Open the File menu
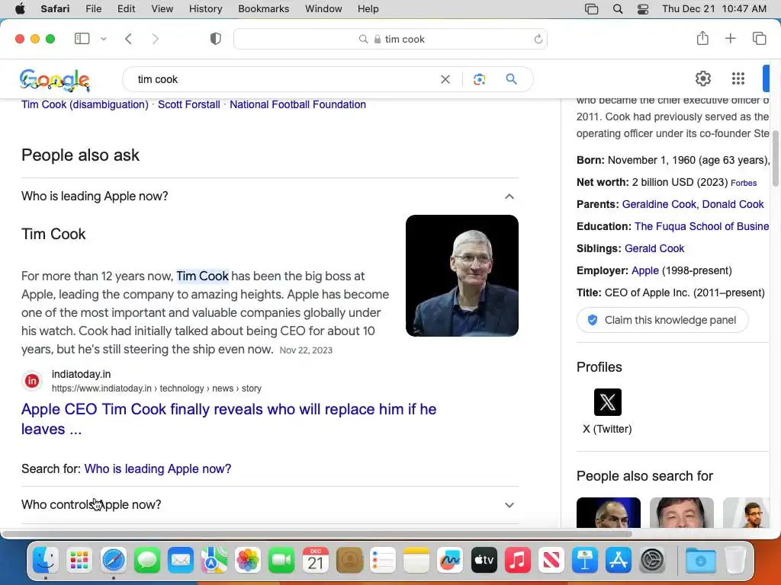Screen dimensions: 781x585 [94, 9]
